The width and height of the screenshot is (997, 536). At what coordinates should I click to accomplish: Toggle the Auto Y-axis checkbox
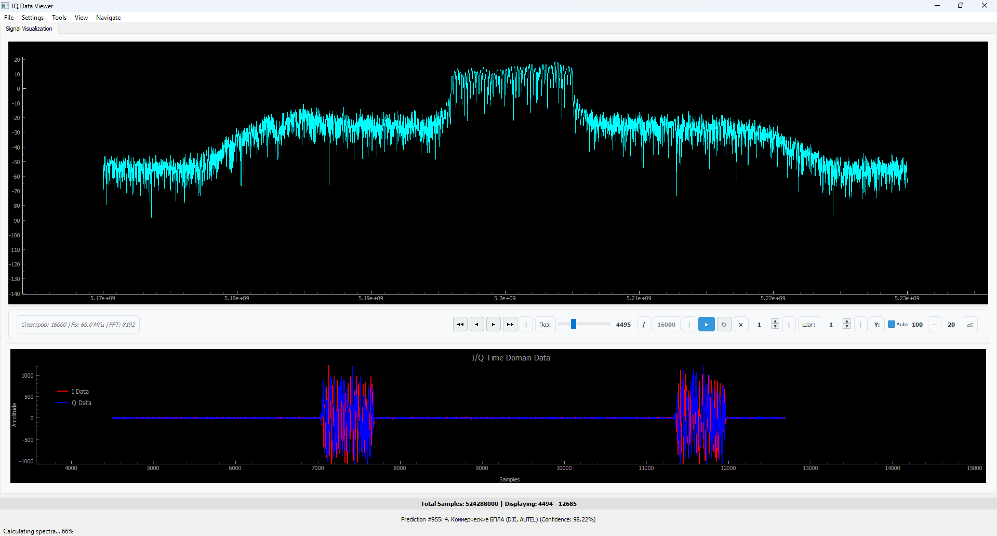892,325
